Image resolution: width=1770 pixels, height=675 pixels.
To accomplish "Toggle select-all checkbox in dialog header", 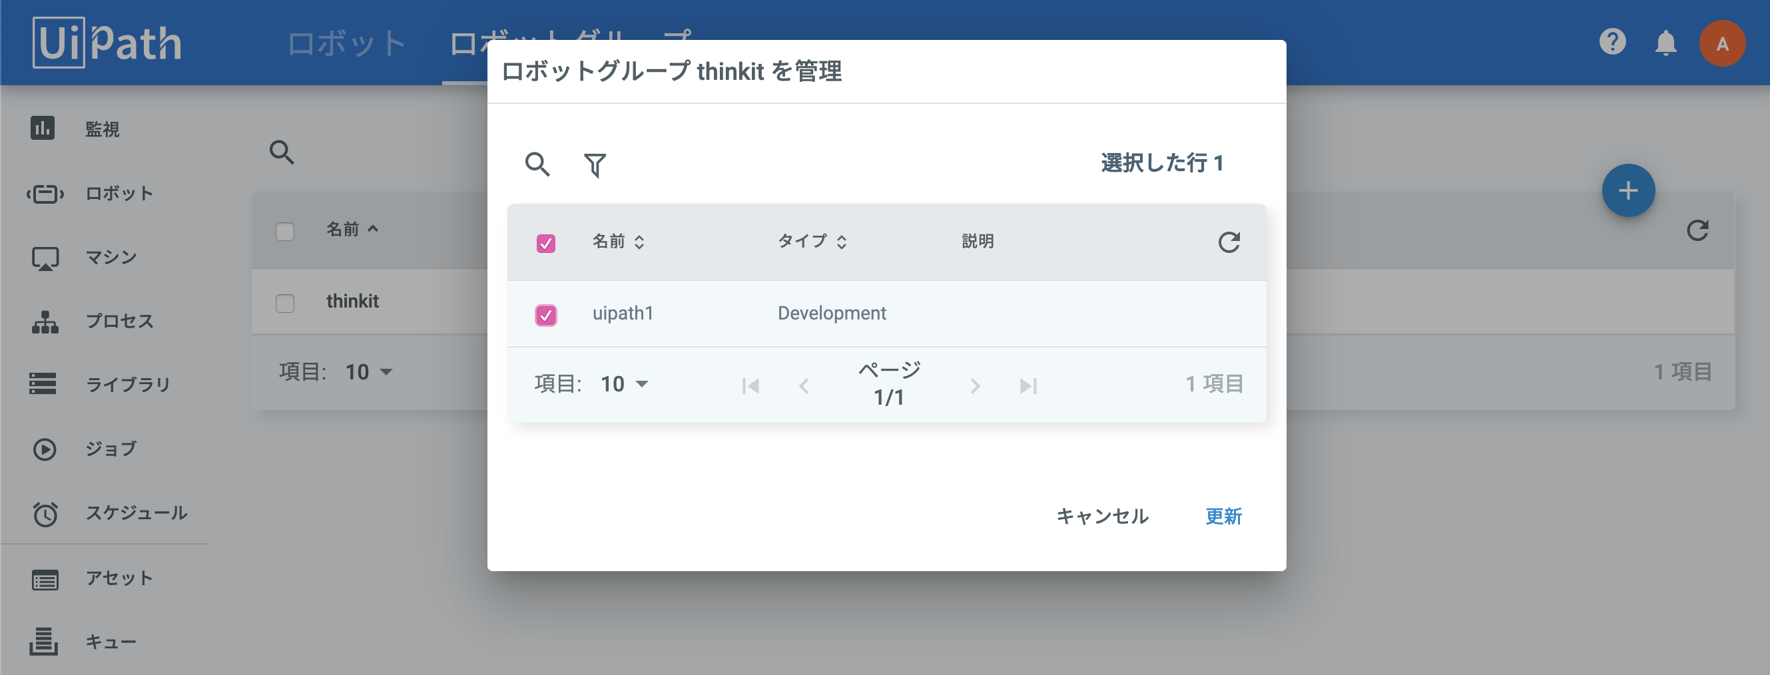I will tap(546, 243).
